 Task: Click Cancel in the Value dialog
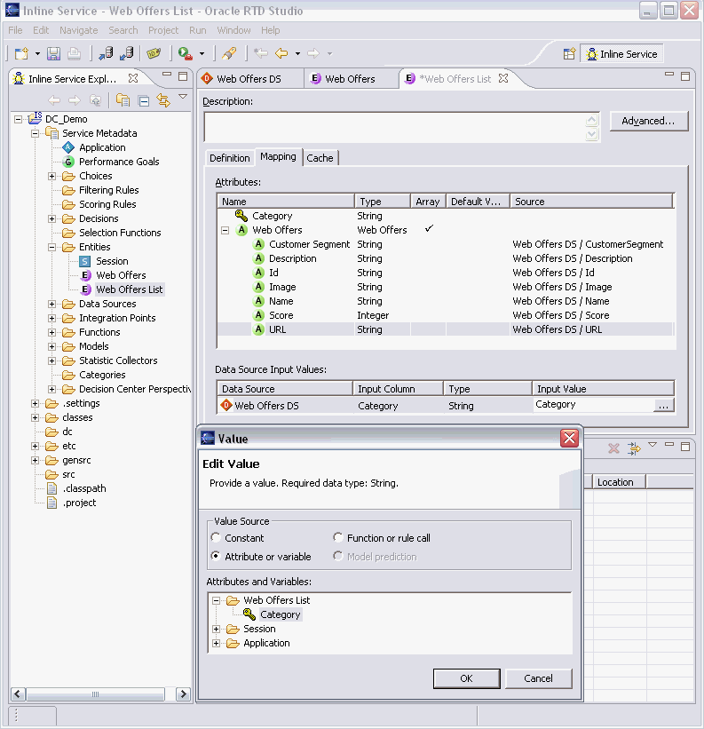pyautogui.click(x=538, y=678)
